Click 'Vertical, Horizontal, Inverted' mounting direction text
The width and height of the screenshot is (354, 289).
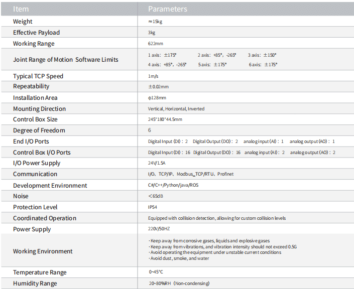click(176, 109)
